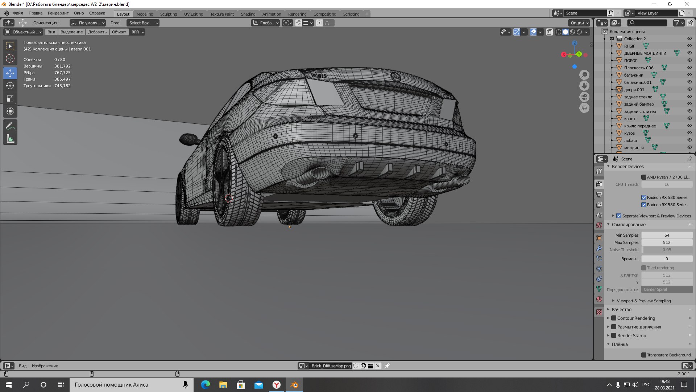
Task: Open the View Layer properties tab
Action: point(599,205)
